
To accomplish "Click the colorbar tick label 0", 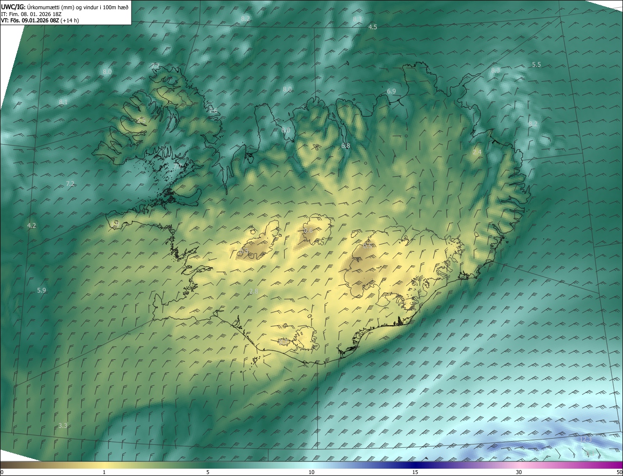I will click(2, 473).
